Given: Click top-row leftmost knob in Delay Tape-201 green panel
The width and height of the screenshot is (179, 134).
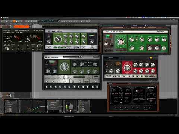Looking at the screenshot, I should click(x=132, y=40).
